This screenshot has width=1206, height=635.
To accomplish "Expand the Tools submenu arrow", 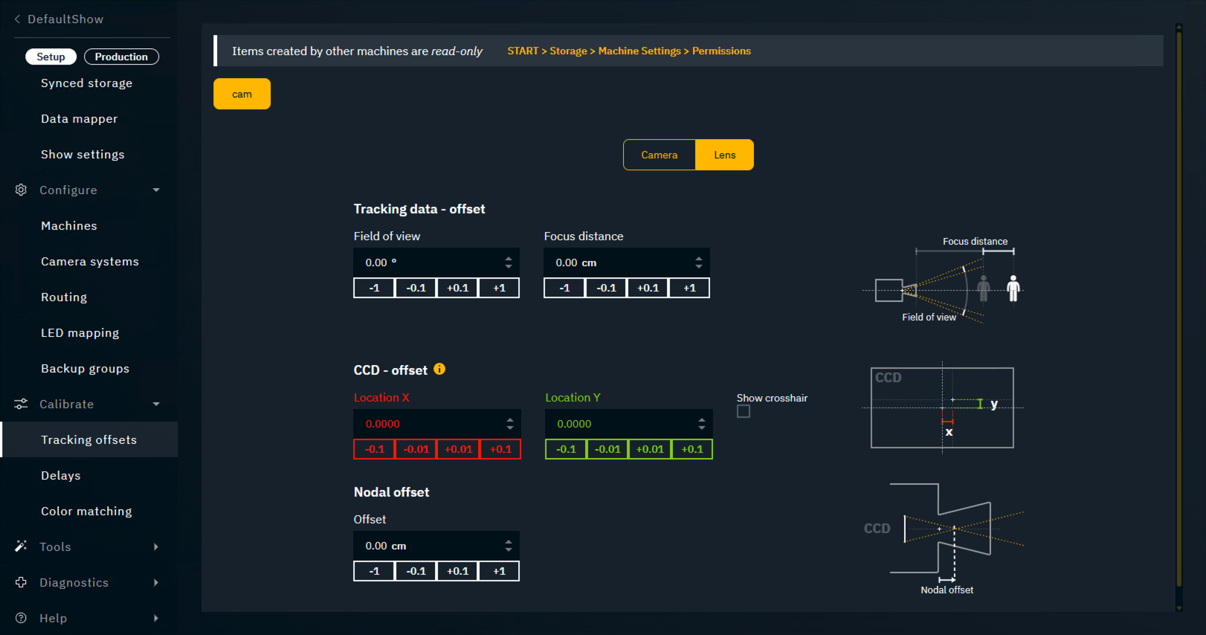I will [156, 547].
